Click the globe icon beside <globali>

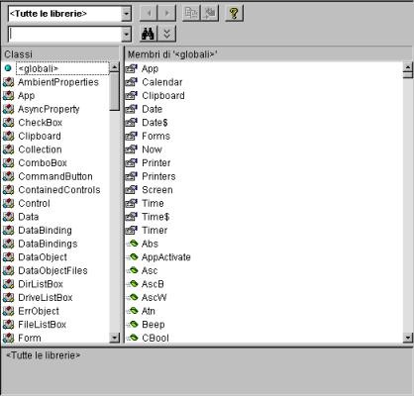[8, 68]
